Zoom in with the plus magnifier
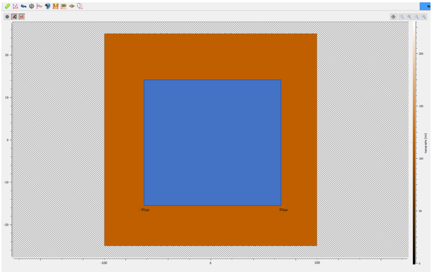 click(424, 17)
